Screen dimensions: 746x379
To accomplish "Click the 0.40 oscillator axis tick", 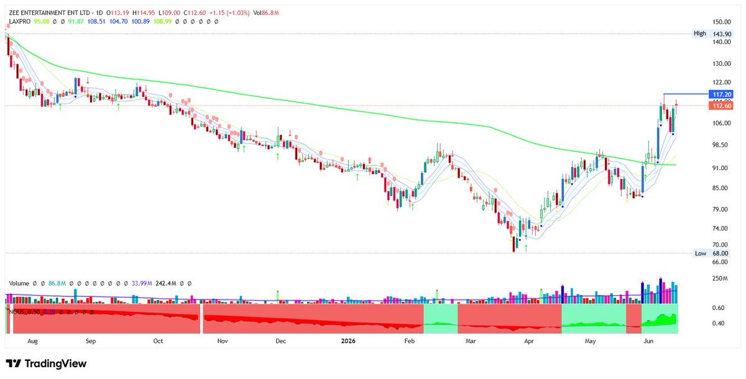I will [x=719, y=323].
